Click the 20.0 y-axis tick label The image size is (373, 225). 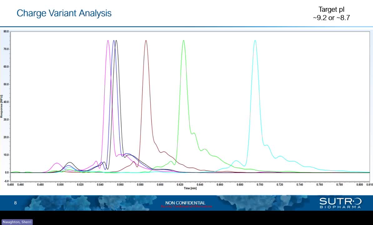(x=6, y=137)
